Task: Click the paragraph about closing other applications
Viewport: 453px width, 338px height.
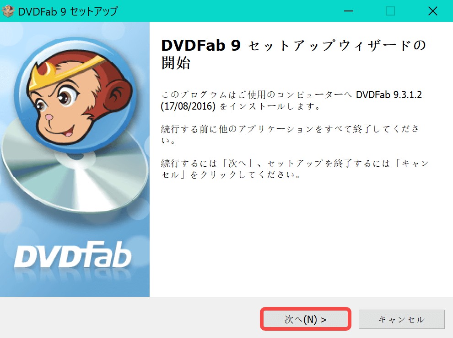Action: 290,134
